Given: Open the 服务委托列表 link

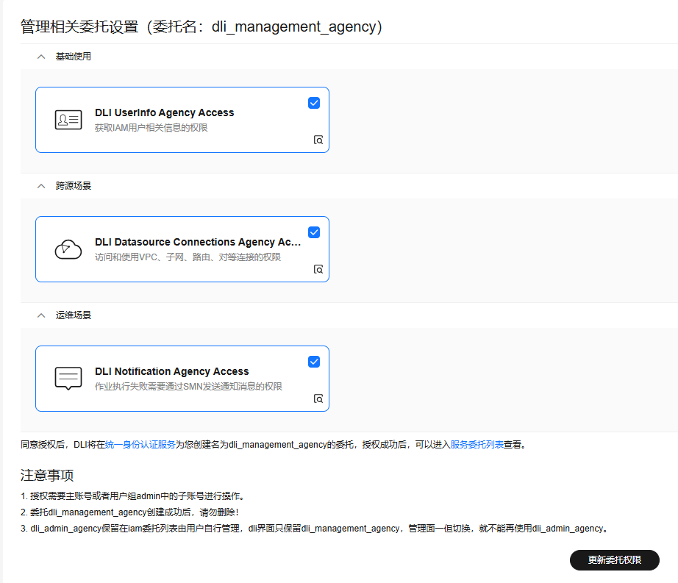Looking at the screenshot, I should [x=477, y=445].
